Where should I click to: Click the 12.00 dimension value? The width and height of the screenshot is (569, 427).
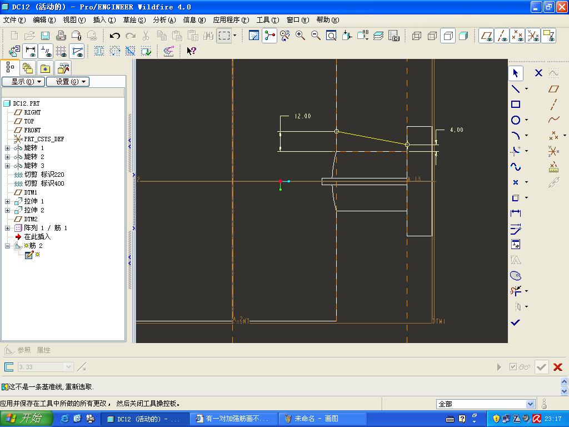pos(303,116)
